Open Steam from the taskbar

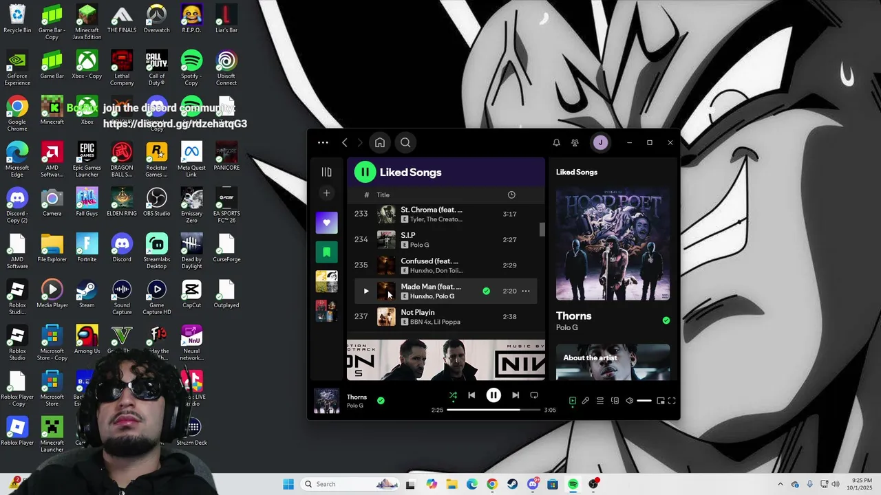(512, 484)
